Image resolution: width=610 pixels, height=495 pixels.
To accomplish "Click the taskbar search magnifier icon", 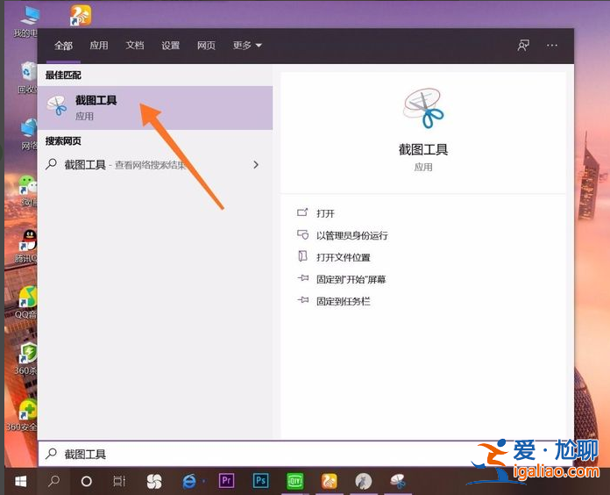I will 53,481.
